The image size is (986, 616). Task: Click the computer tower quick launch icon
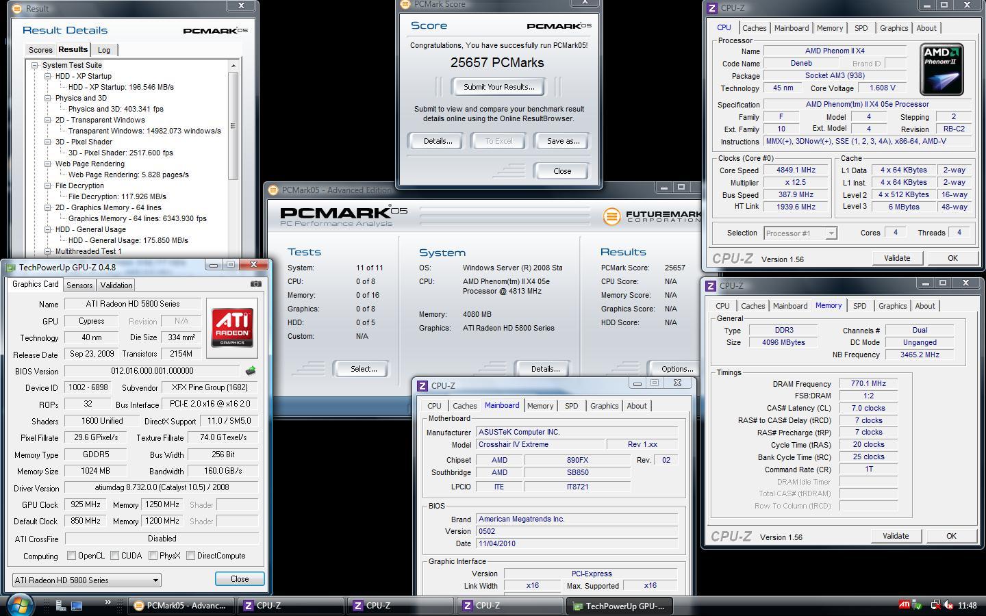(60, 605)
